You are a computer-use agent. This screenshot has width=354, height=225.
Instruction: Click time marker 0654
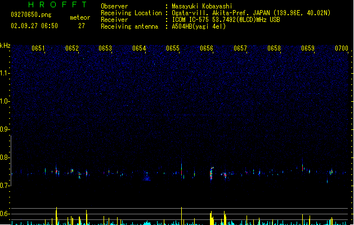coord(139,48)
